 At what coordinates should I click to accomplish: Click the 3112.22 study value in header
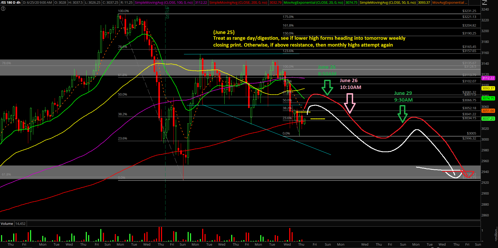pyautogui.click(x=201, y=2)
